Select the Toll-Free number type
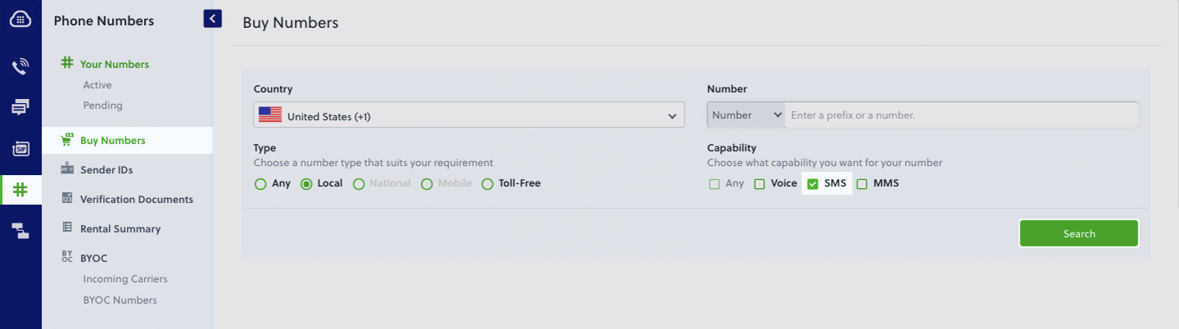The width and height of the screenshot is (1179, 329). click(488, 183)
